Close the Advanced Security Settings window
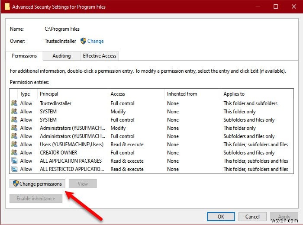Screen dimensions: 303x225 pos(294,6)
